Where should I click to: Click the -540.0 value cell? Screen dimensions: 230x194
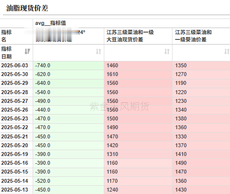pyautogui.click(x=68, y=92)
